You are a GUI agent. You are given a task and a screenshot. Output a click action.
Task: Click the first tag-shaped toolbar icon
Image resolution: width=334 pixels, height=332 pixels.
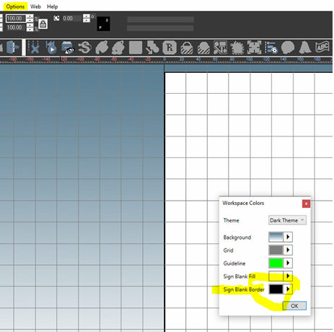point(102,48)
